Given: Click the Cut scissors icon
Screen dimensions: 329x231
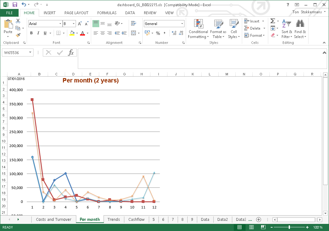Looking at the screenshot, I should 18,21.
